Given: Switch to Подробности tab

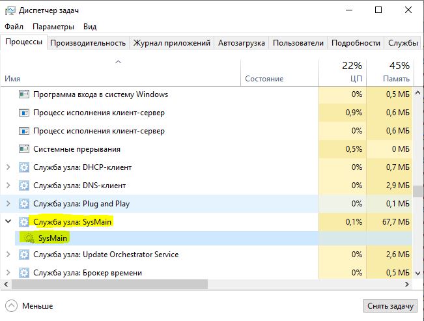Looking at the screenshot, I should [x=356, y=43].
